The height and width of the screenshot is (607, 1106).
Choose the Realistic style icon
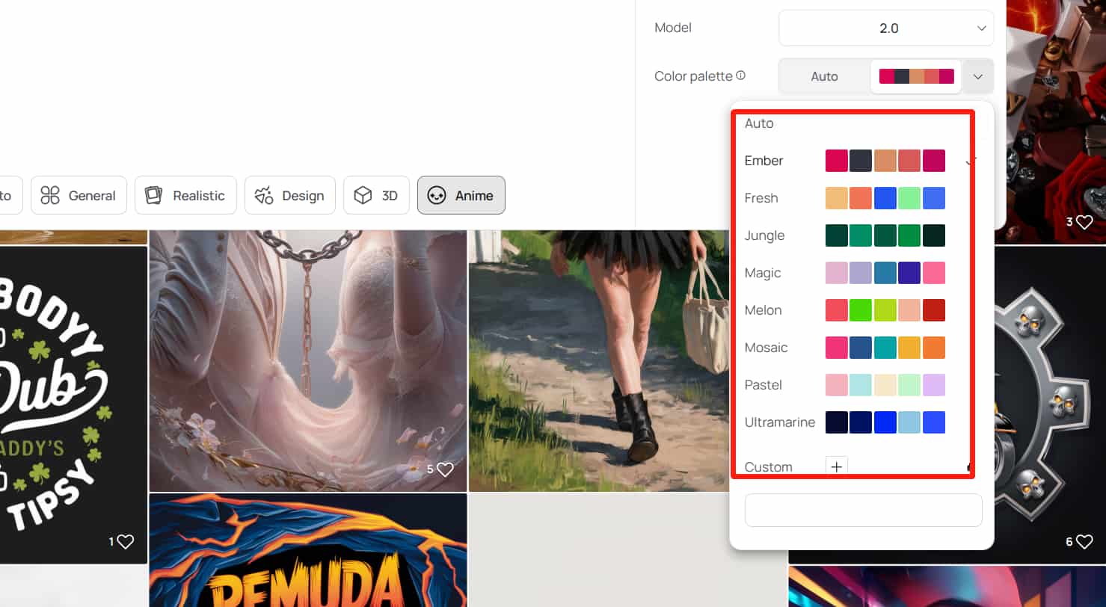(x=153, y=196)
